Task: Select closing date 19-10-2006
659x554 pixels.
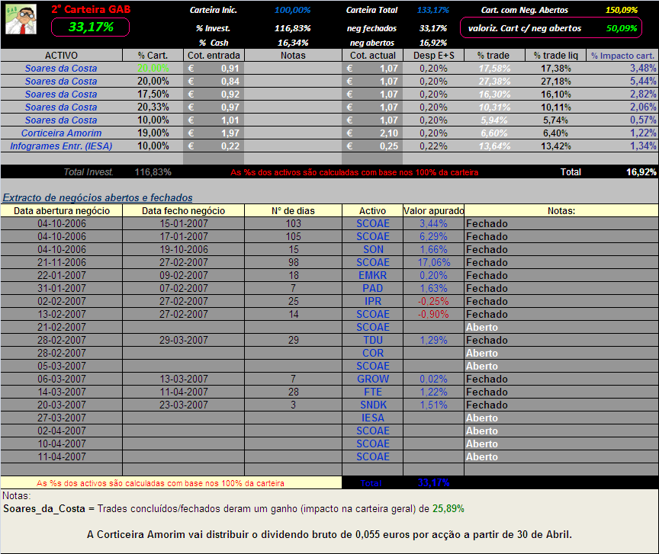Action: click(x=184, y=249)
